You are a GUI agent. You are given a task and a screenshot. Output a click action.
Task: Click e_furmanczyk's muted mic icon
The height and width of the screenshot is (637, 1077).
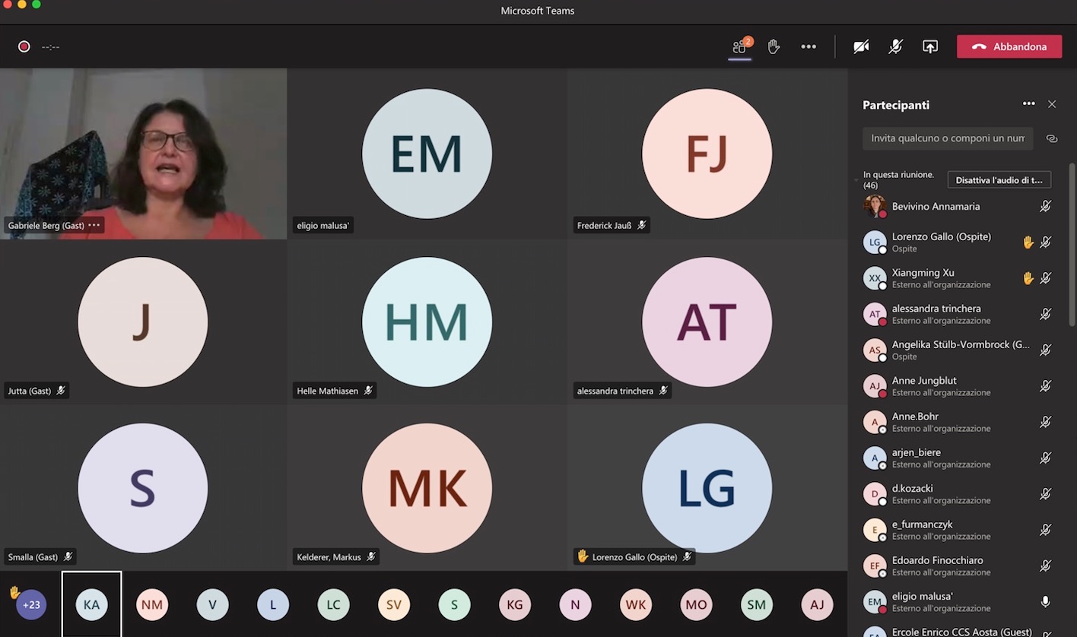click(1046, 530)
